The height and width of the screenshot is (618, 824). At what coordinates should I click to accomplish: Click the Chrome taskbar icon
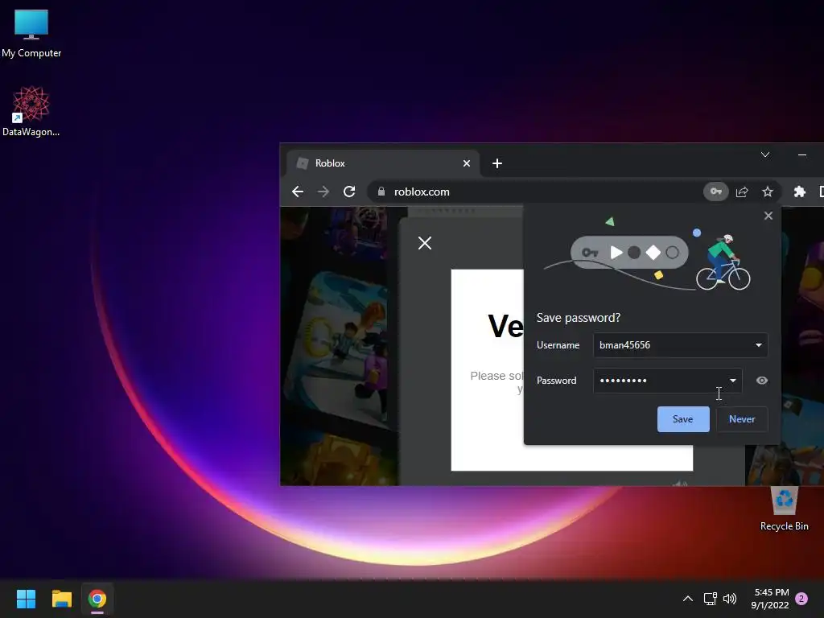[x=97, y=599]
